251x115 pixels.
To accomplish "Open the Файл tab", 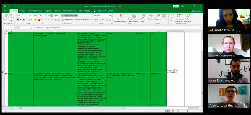I will point(5,11).
